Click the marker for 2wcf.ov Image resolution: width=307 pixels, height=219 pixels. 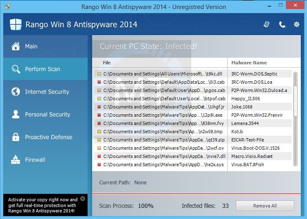coord(99,148)
